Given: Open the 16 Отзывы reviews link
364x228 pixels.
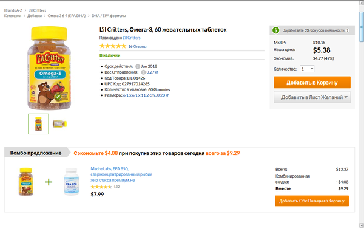Looking at the screenshot, I should pyautogui.click(x=138, y=47).
